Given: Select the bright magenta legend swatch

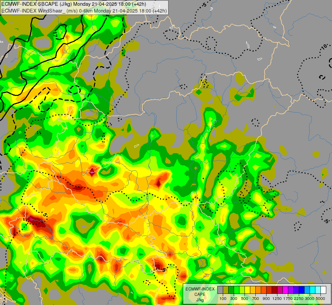Looking at the screenshot, I should tap(286, 290).
